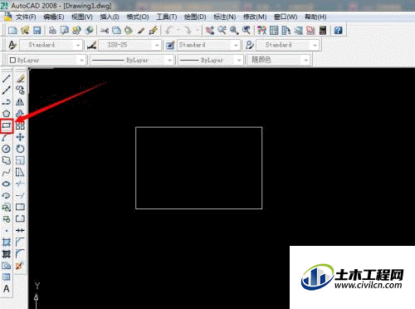
Task: Select the Region tool
Action: tap(7, 266)
